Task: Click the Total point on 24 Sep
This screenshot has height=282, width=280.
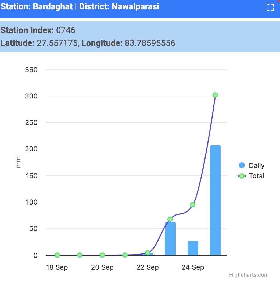Action: pyautogui.click(x=193, y=205)
